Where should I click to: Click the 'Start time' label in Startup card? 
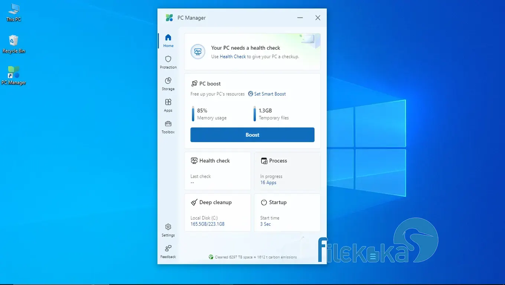270,218
